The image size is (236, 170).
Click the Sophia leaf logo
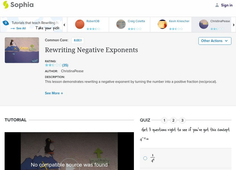pos(5,5)
